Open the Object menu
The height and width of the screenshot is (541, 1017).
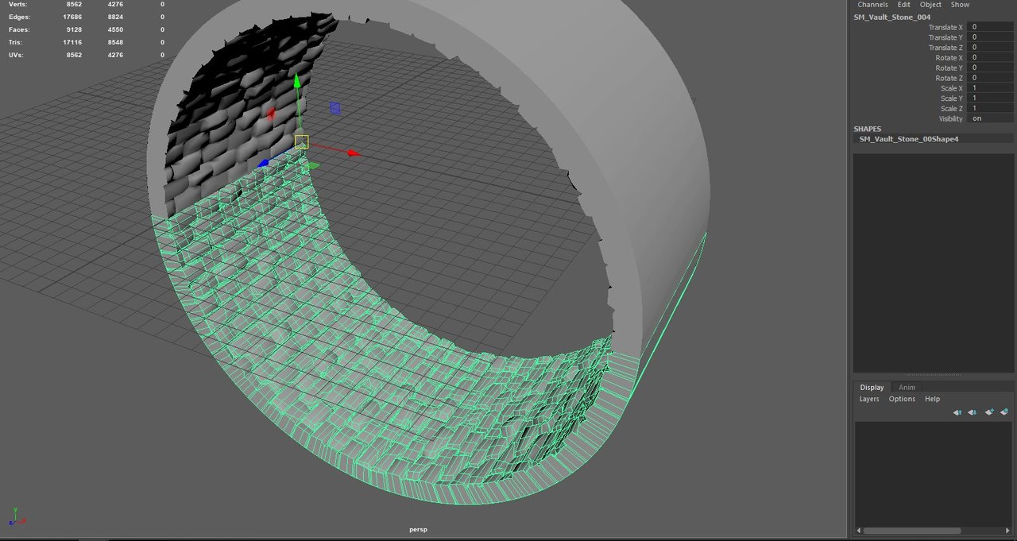tap(930, 5)
